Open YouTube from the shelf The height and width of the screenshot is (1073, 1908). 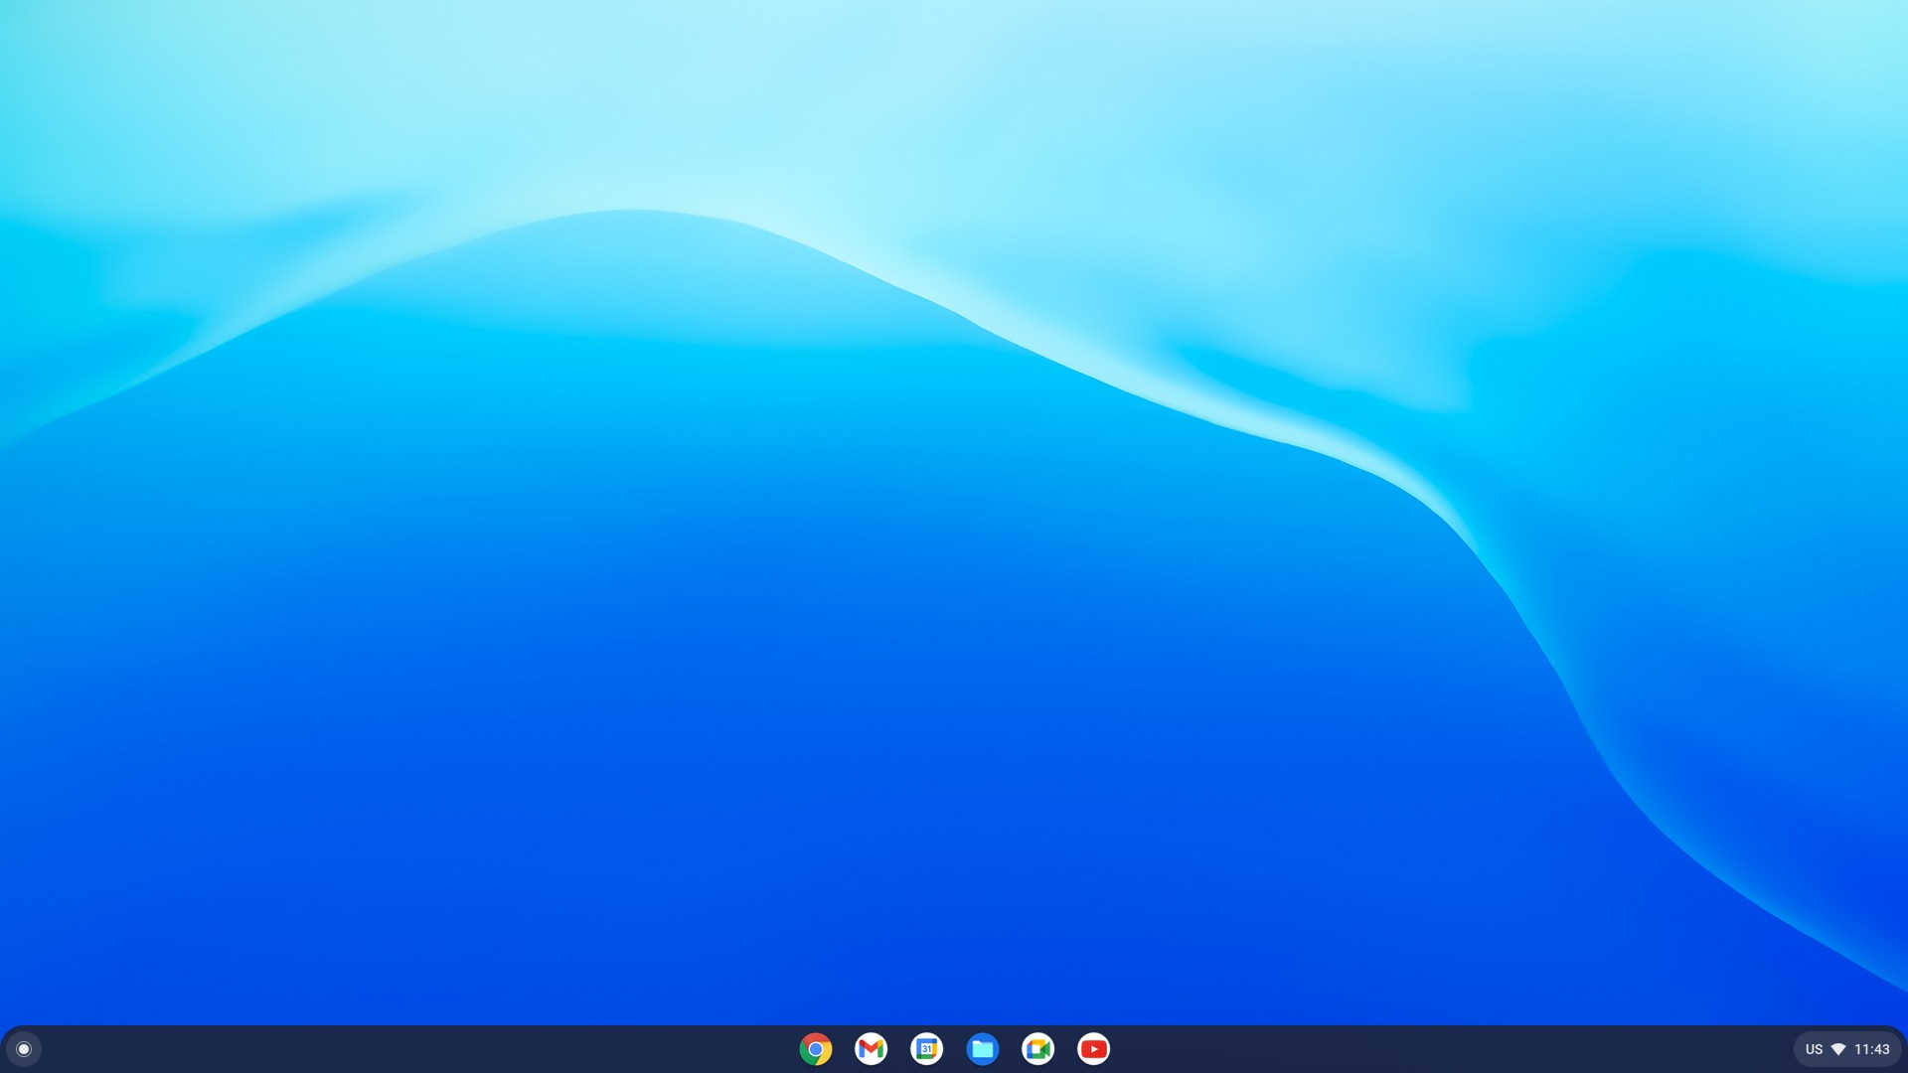pos(1093,1048)
